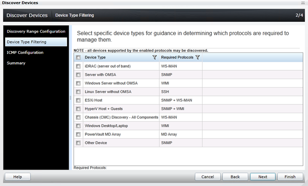
Task: Close the Discover Devices dialog
Action: (303, 3)
